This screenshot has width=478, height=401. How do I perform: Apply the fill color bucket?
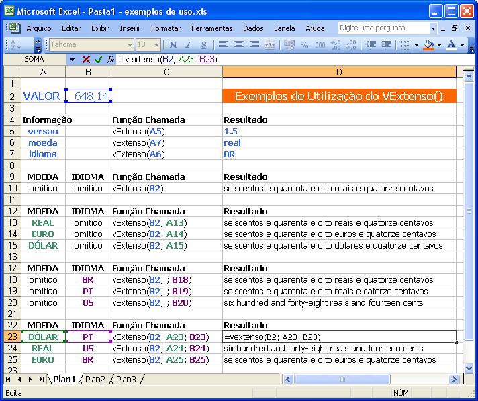point(428,45)
